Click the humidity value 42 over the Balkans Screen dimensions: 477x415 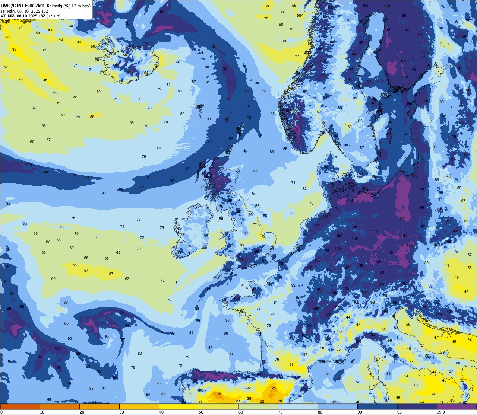click(470, 339)
